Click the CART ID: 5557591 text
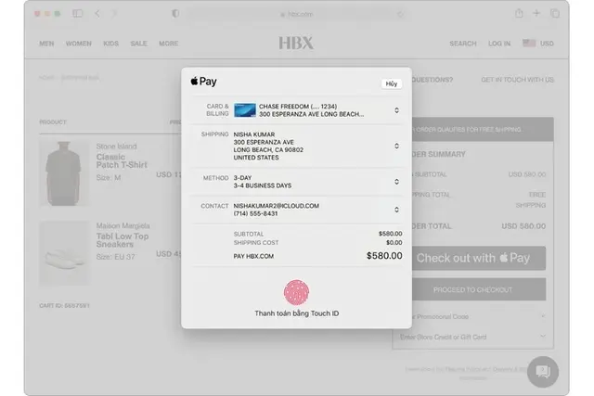 64,305
